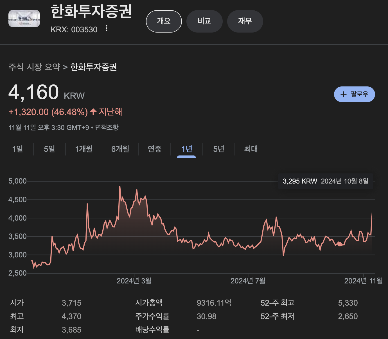Click the upward arrow icon beside 지난해
Screen dimensions: 388x339
(x=93, y=112)
